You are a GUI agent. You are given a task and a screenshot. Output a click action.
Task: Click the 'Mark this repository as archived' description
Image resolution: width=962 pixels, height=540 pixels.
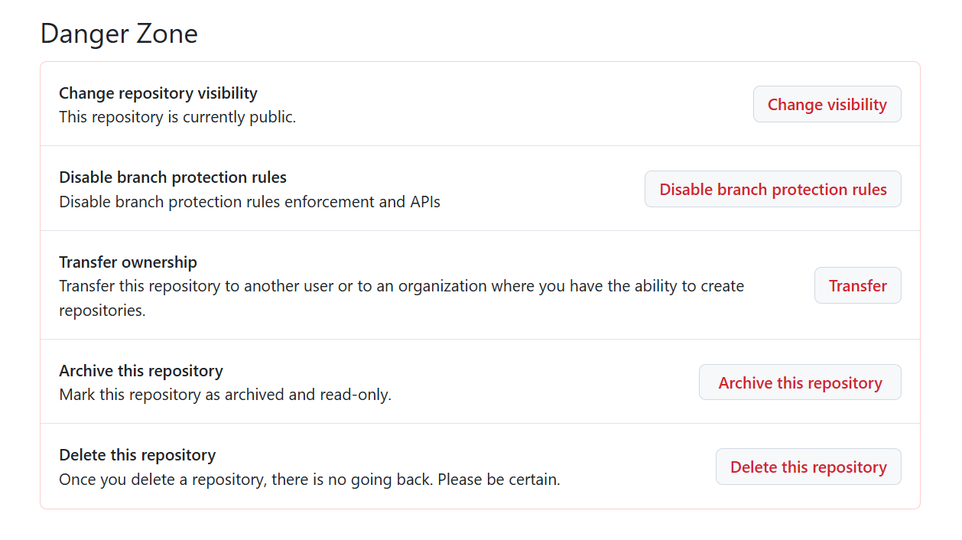tap(225, 395)
